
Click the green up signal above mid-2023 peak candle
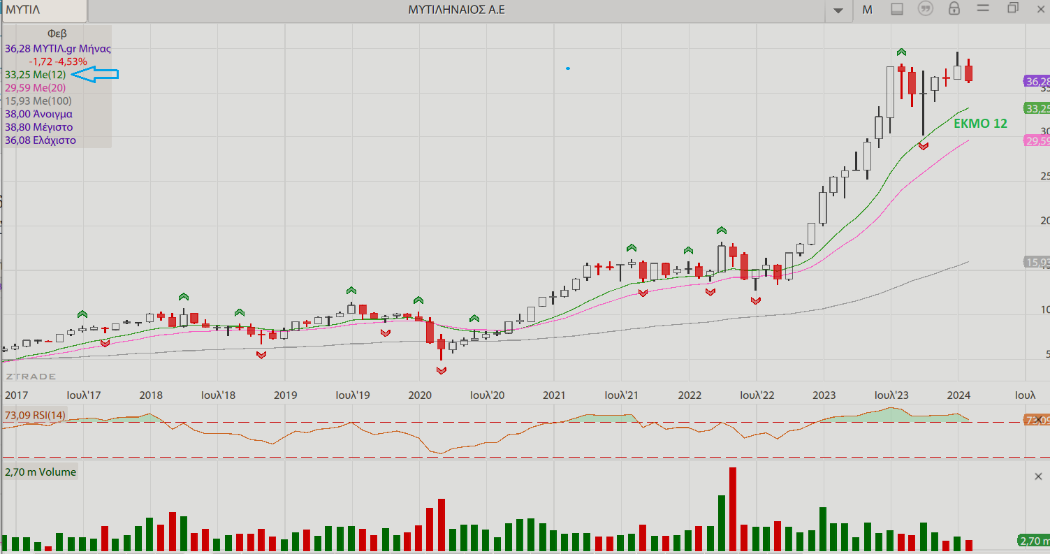click(902, 52)
